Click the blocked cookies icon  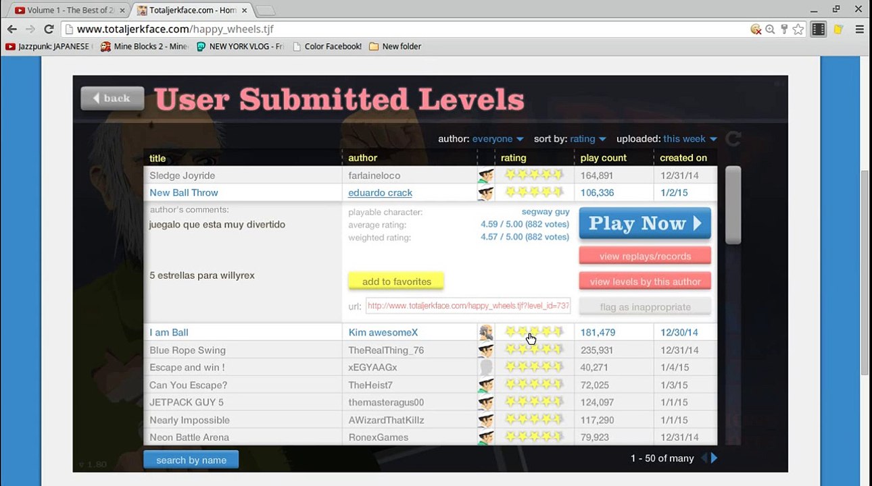(x=756, y=29)
